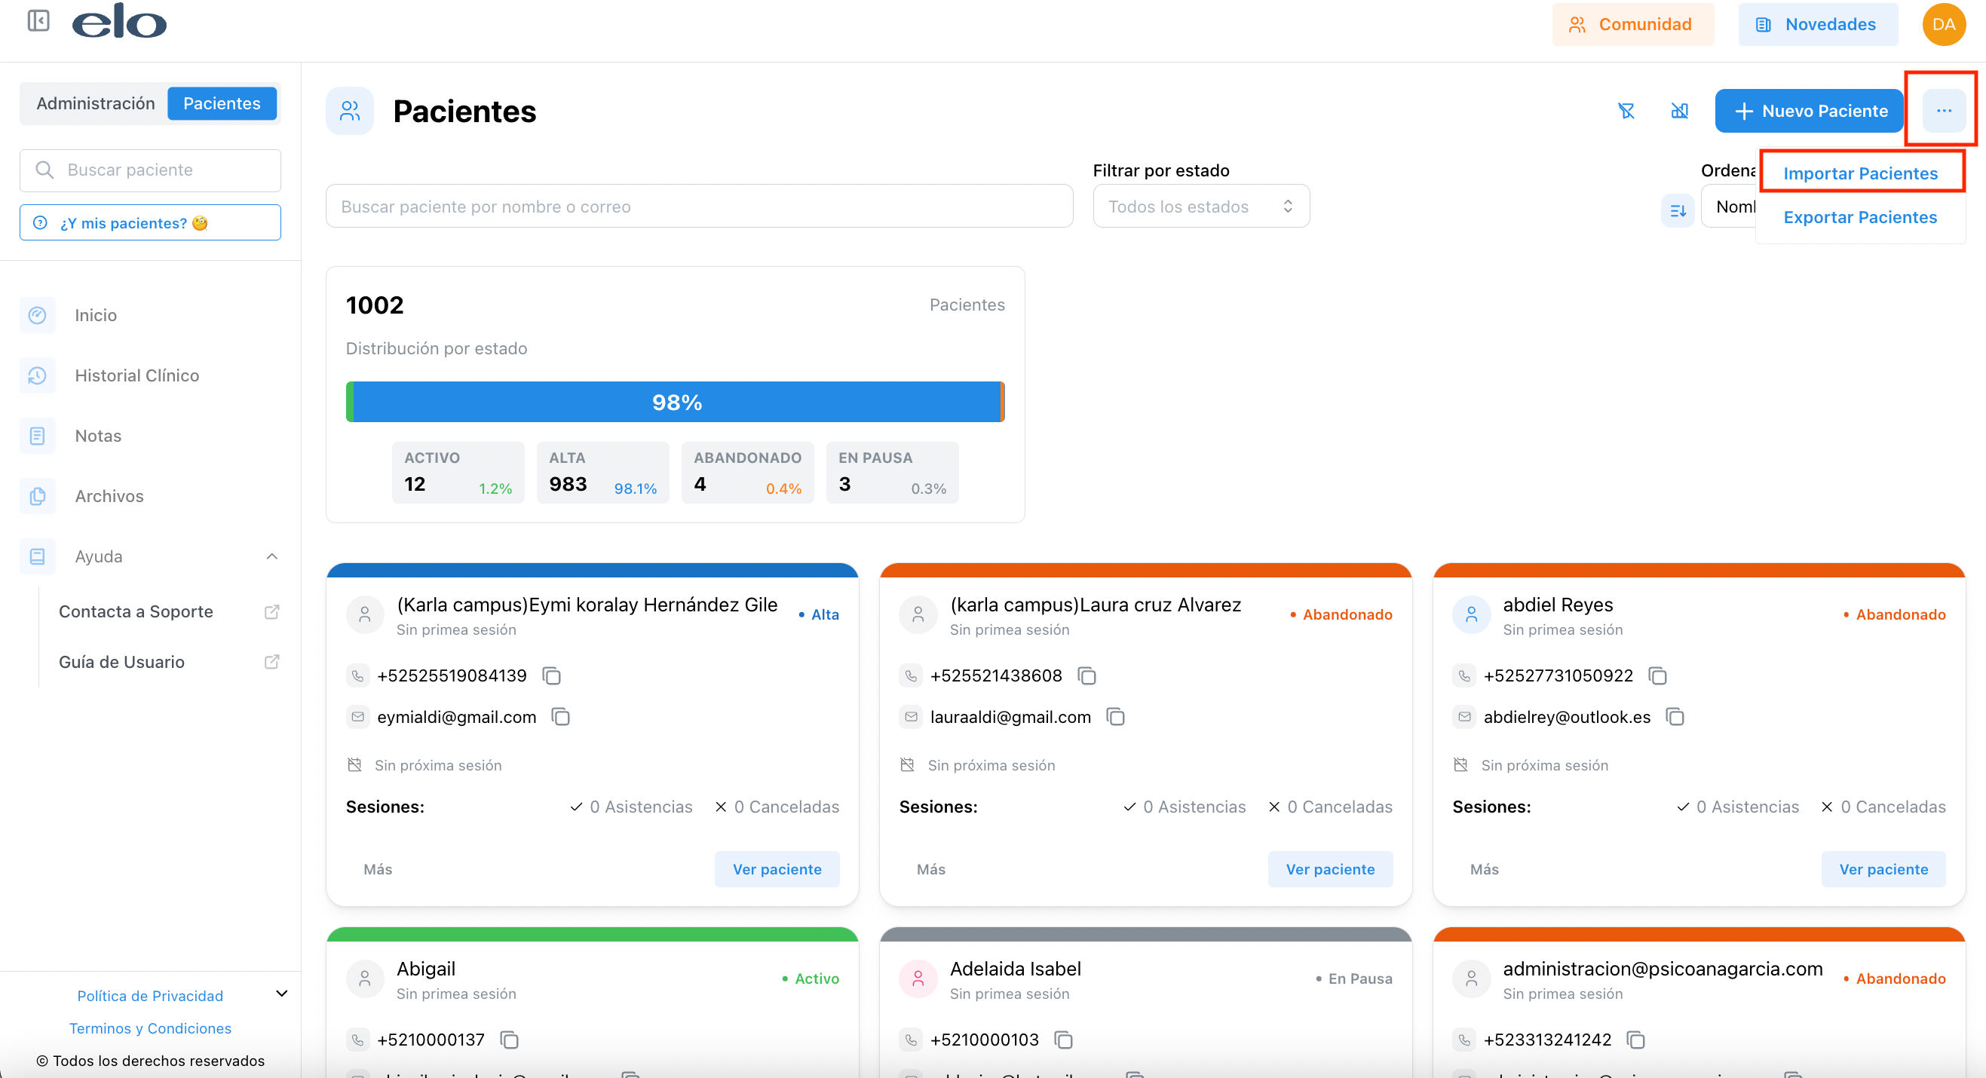Open Ver paciente for abdiel Reyes

1883,869
